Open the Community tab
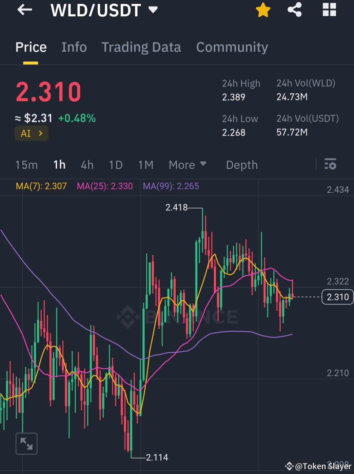Screen dimensions: 354x474 [232, 47]
